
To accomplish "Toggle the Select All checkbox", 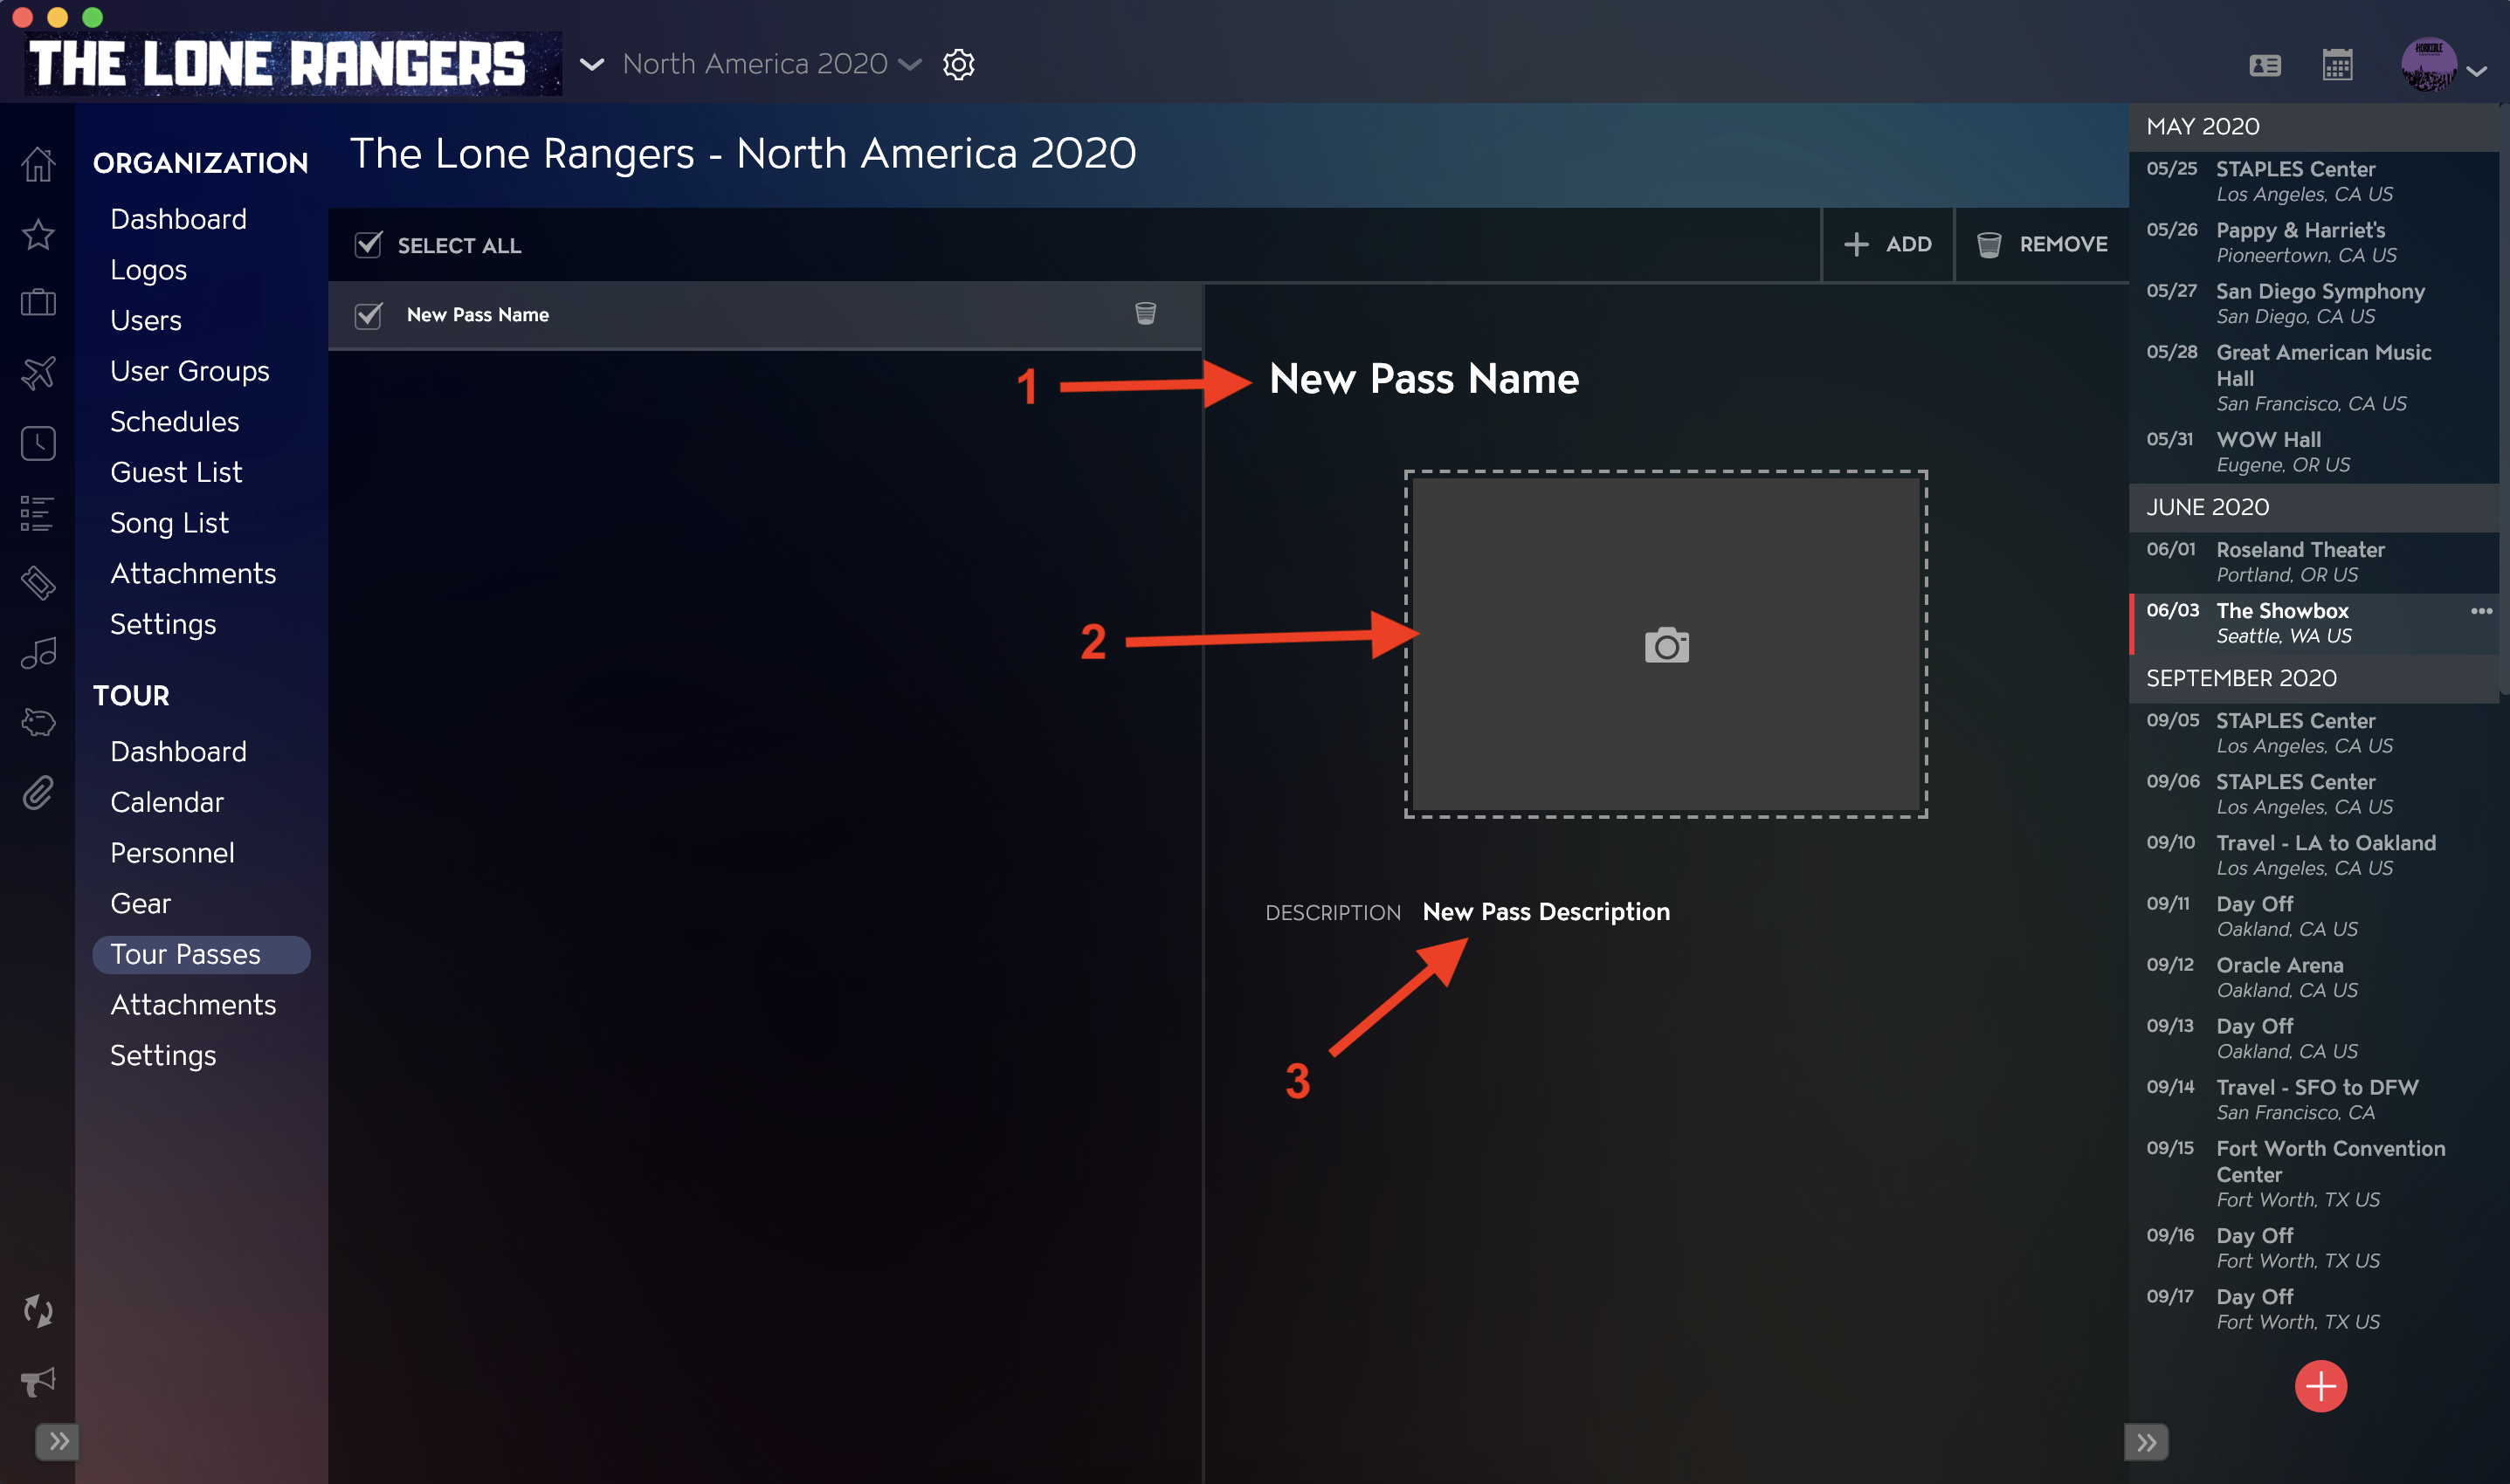I will tap(369, 244).
